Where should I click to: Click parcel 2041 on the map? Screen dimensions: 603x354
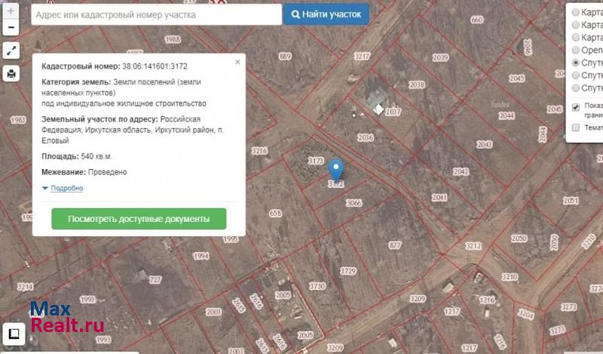pyautogui.click(x=439, y=197)
